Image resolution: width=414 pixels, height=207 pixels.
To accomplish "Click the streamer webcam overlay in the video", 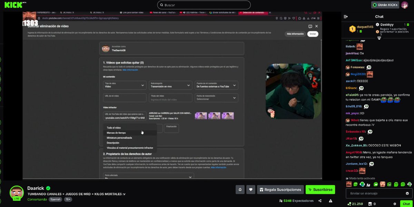I will pyautogui.click(x=293, y=92).
